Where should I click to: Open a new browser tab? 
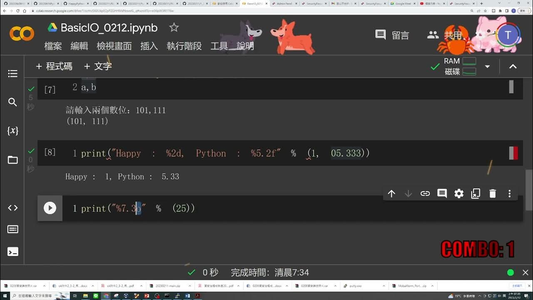point(481,3)
